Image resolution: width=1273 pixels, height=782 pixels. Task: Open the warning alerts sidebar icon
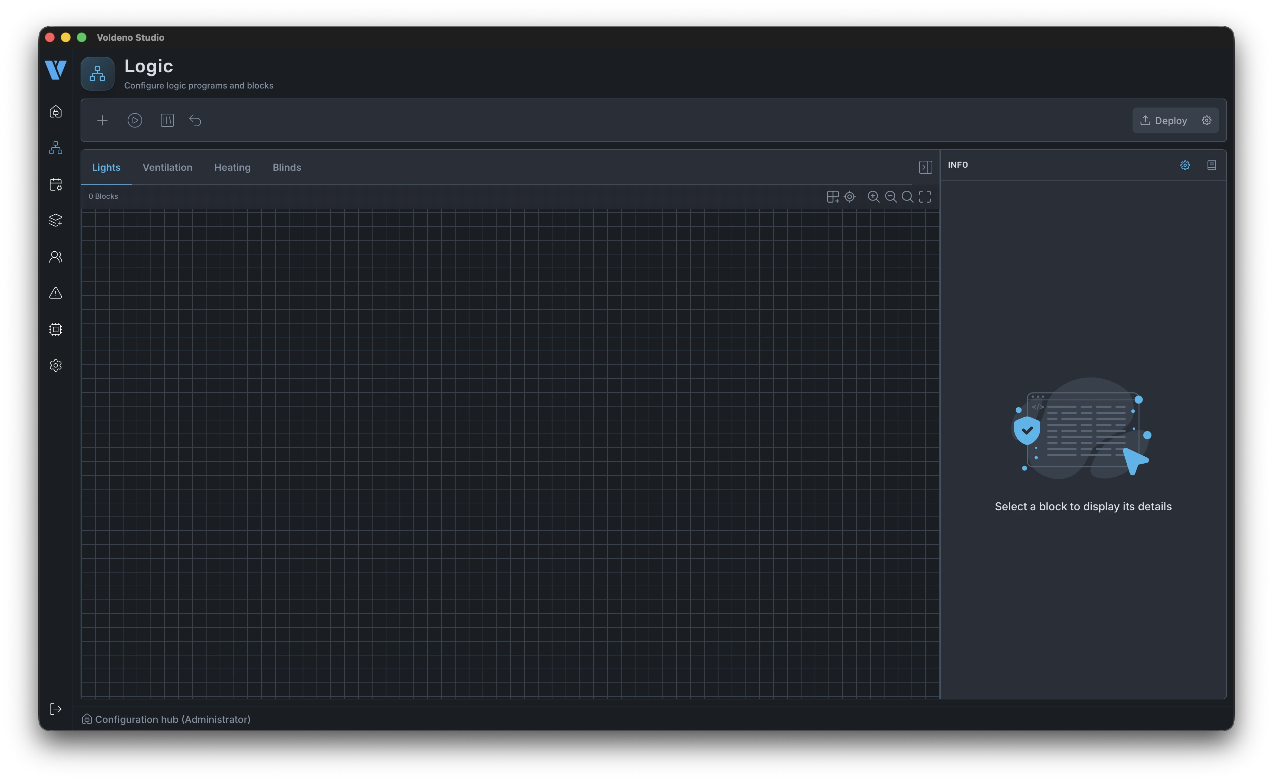tap(56, 293)
